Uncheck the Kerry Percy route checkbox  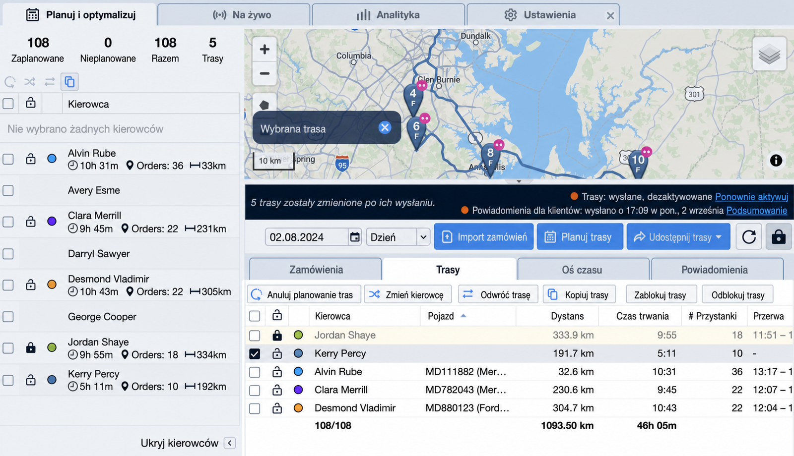point(255,354)
